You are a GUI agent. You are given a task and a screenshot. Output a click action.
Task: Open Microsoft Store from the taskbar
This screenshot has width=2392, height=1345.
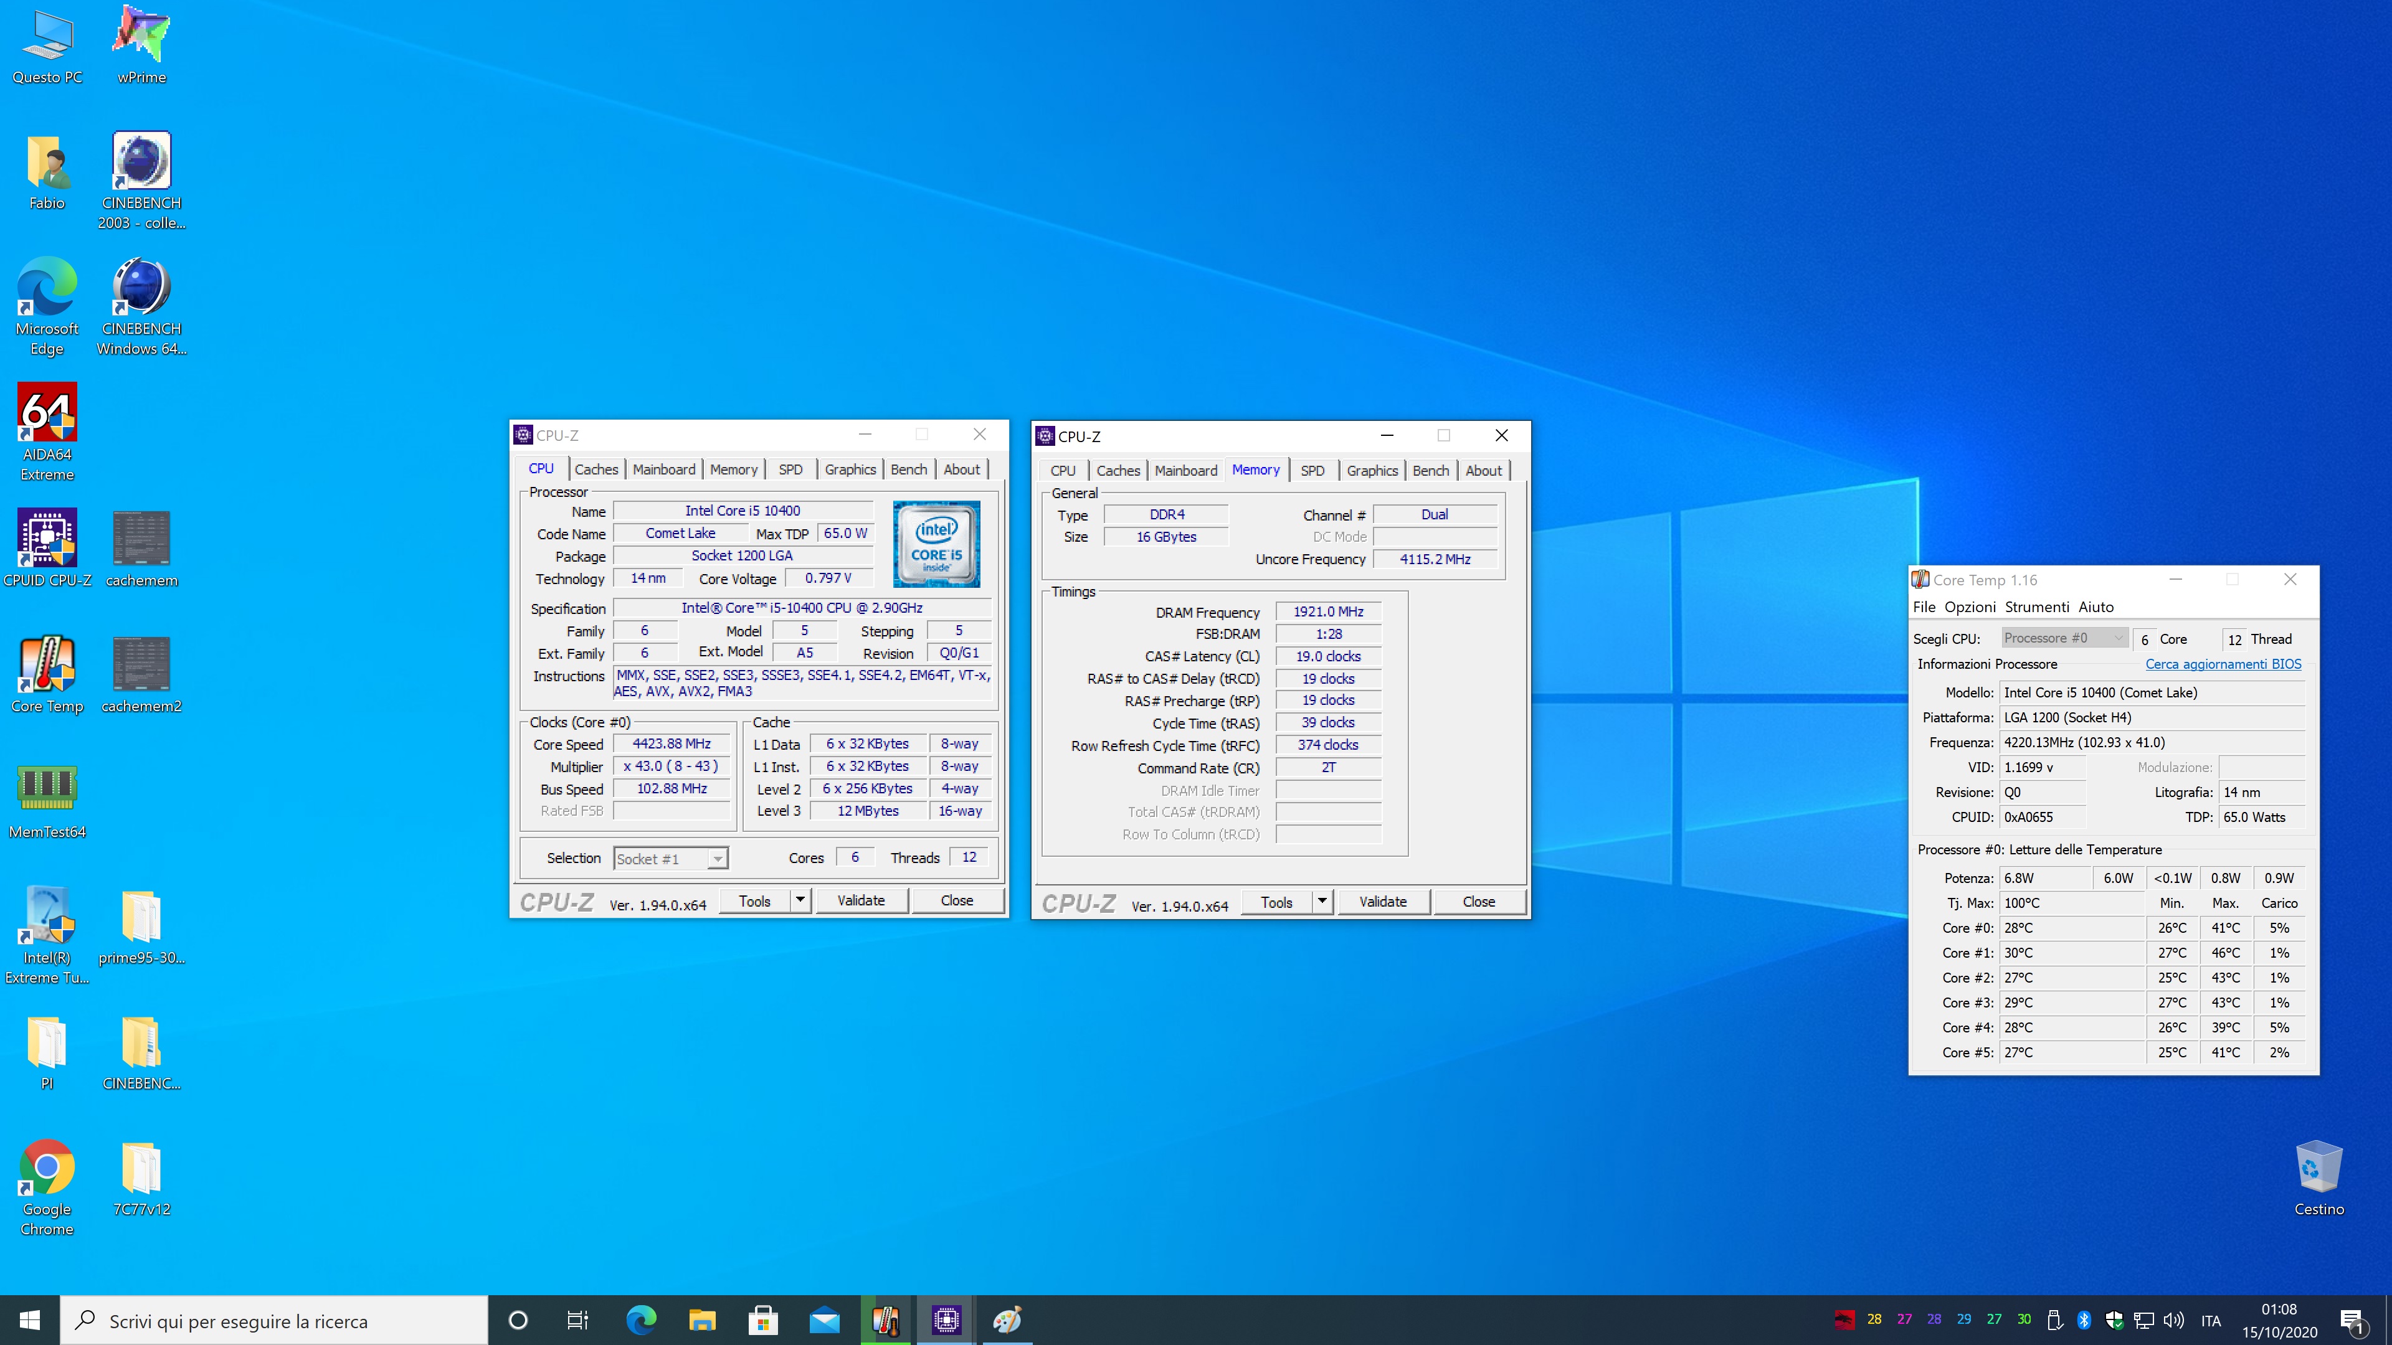pos(763,1320)
